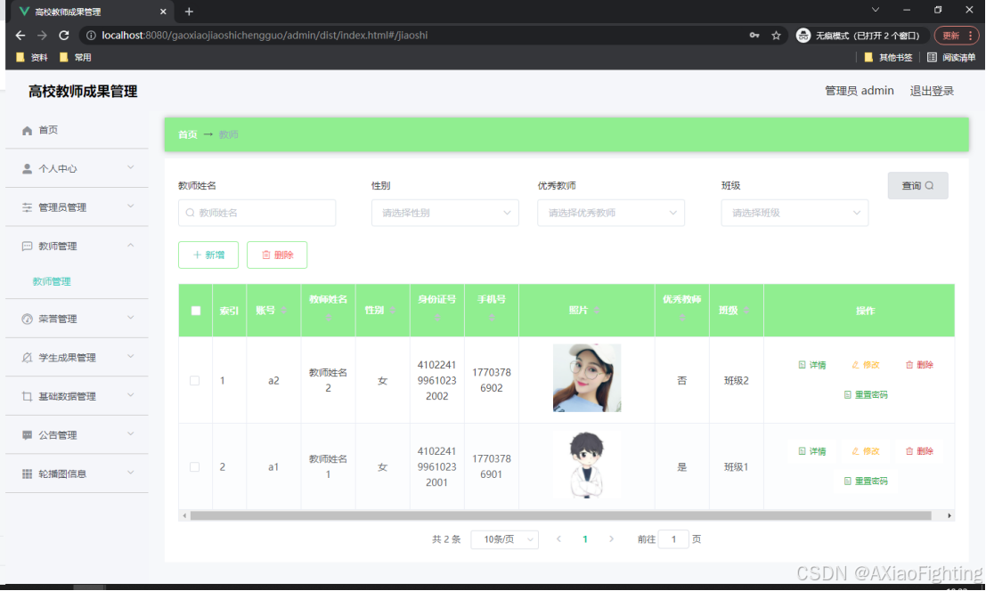Expand the 轮播图信息 sidebar menu
The image size is (986, 591).
(77, 474)
